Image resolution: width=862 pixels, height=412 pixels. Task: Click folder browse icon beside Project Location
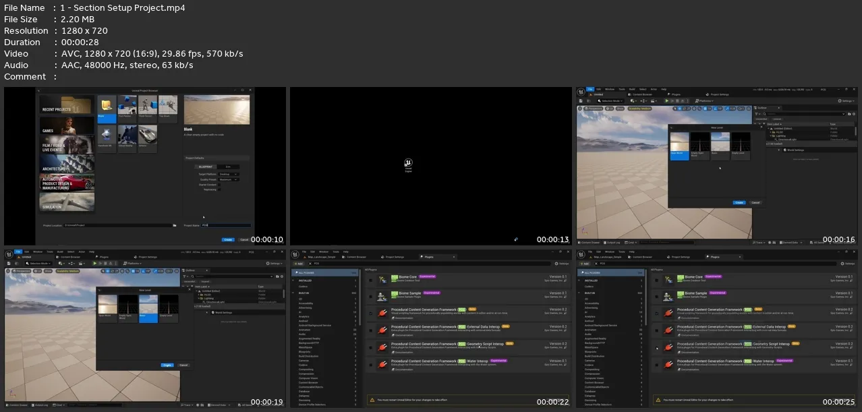tap(174, 225)
